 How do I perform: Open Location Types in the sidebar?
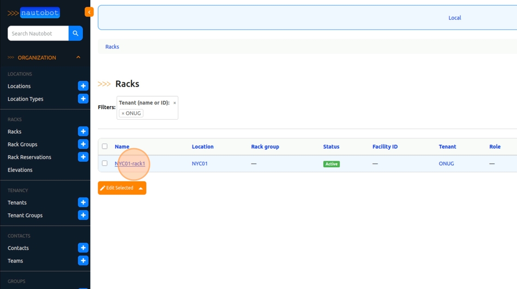25,99
